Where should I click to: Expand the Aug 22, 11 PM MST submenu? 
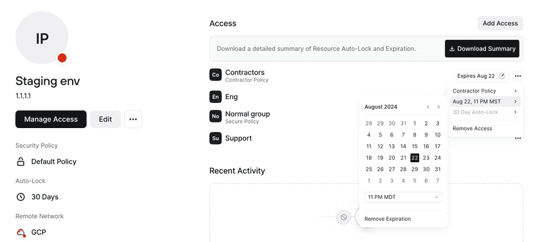click(x=485, y=102)
